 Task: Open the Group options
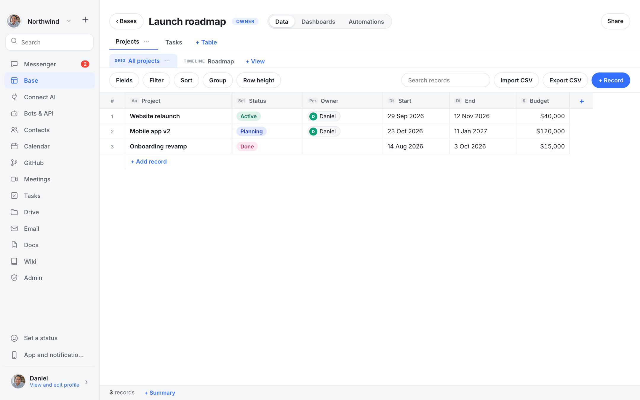[x=217, y=80]
